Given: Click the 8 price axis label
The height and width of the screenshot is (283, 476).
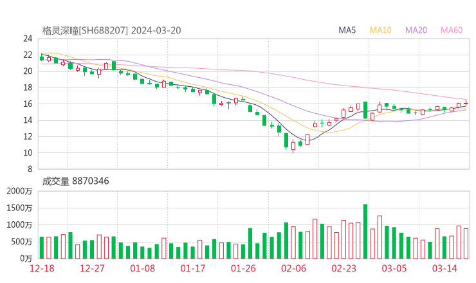Looking at the screenshot, I should click(x=30, y=169).
